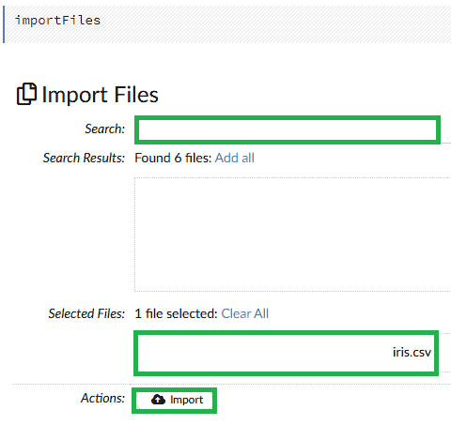This screenshot has height=425, width=451.
Task: Click the cloud upload icon in Import button
Action: tap(158, 400)
